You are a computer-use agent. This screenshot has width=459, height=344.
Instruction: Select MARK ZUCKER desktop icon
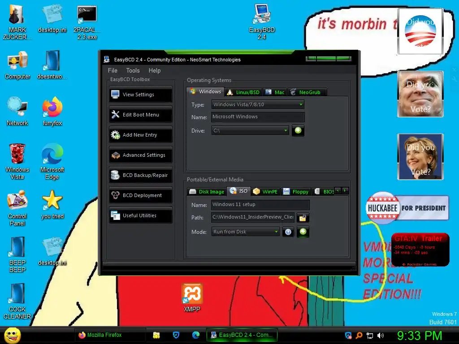(17, 22)
